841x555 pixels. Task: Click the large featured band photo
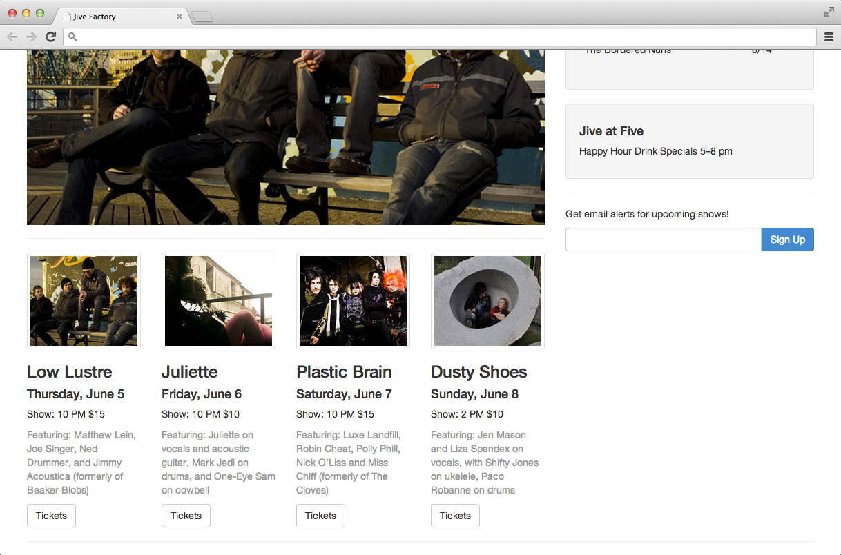(285, 137)
